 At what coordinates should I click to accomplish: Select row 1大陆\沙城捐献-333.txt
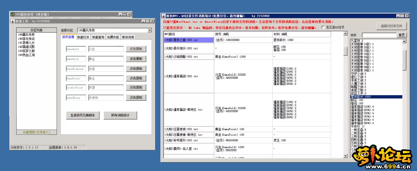189,57
